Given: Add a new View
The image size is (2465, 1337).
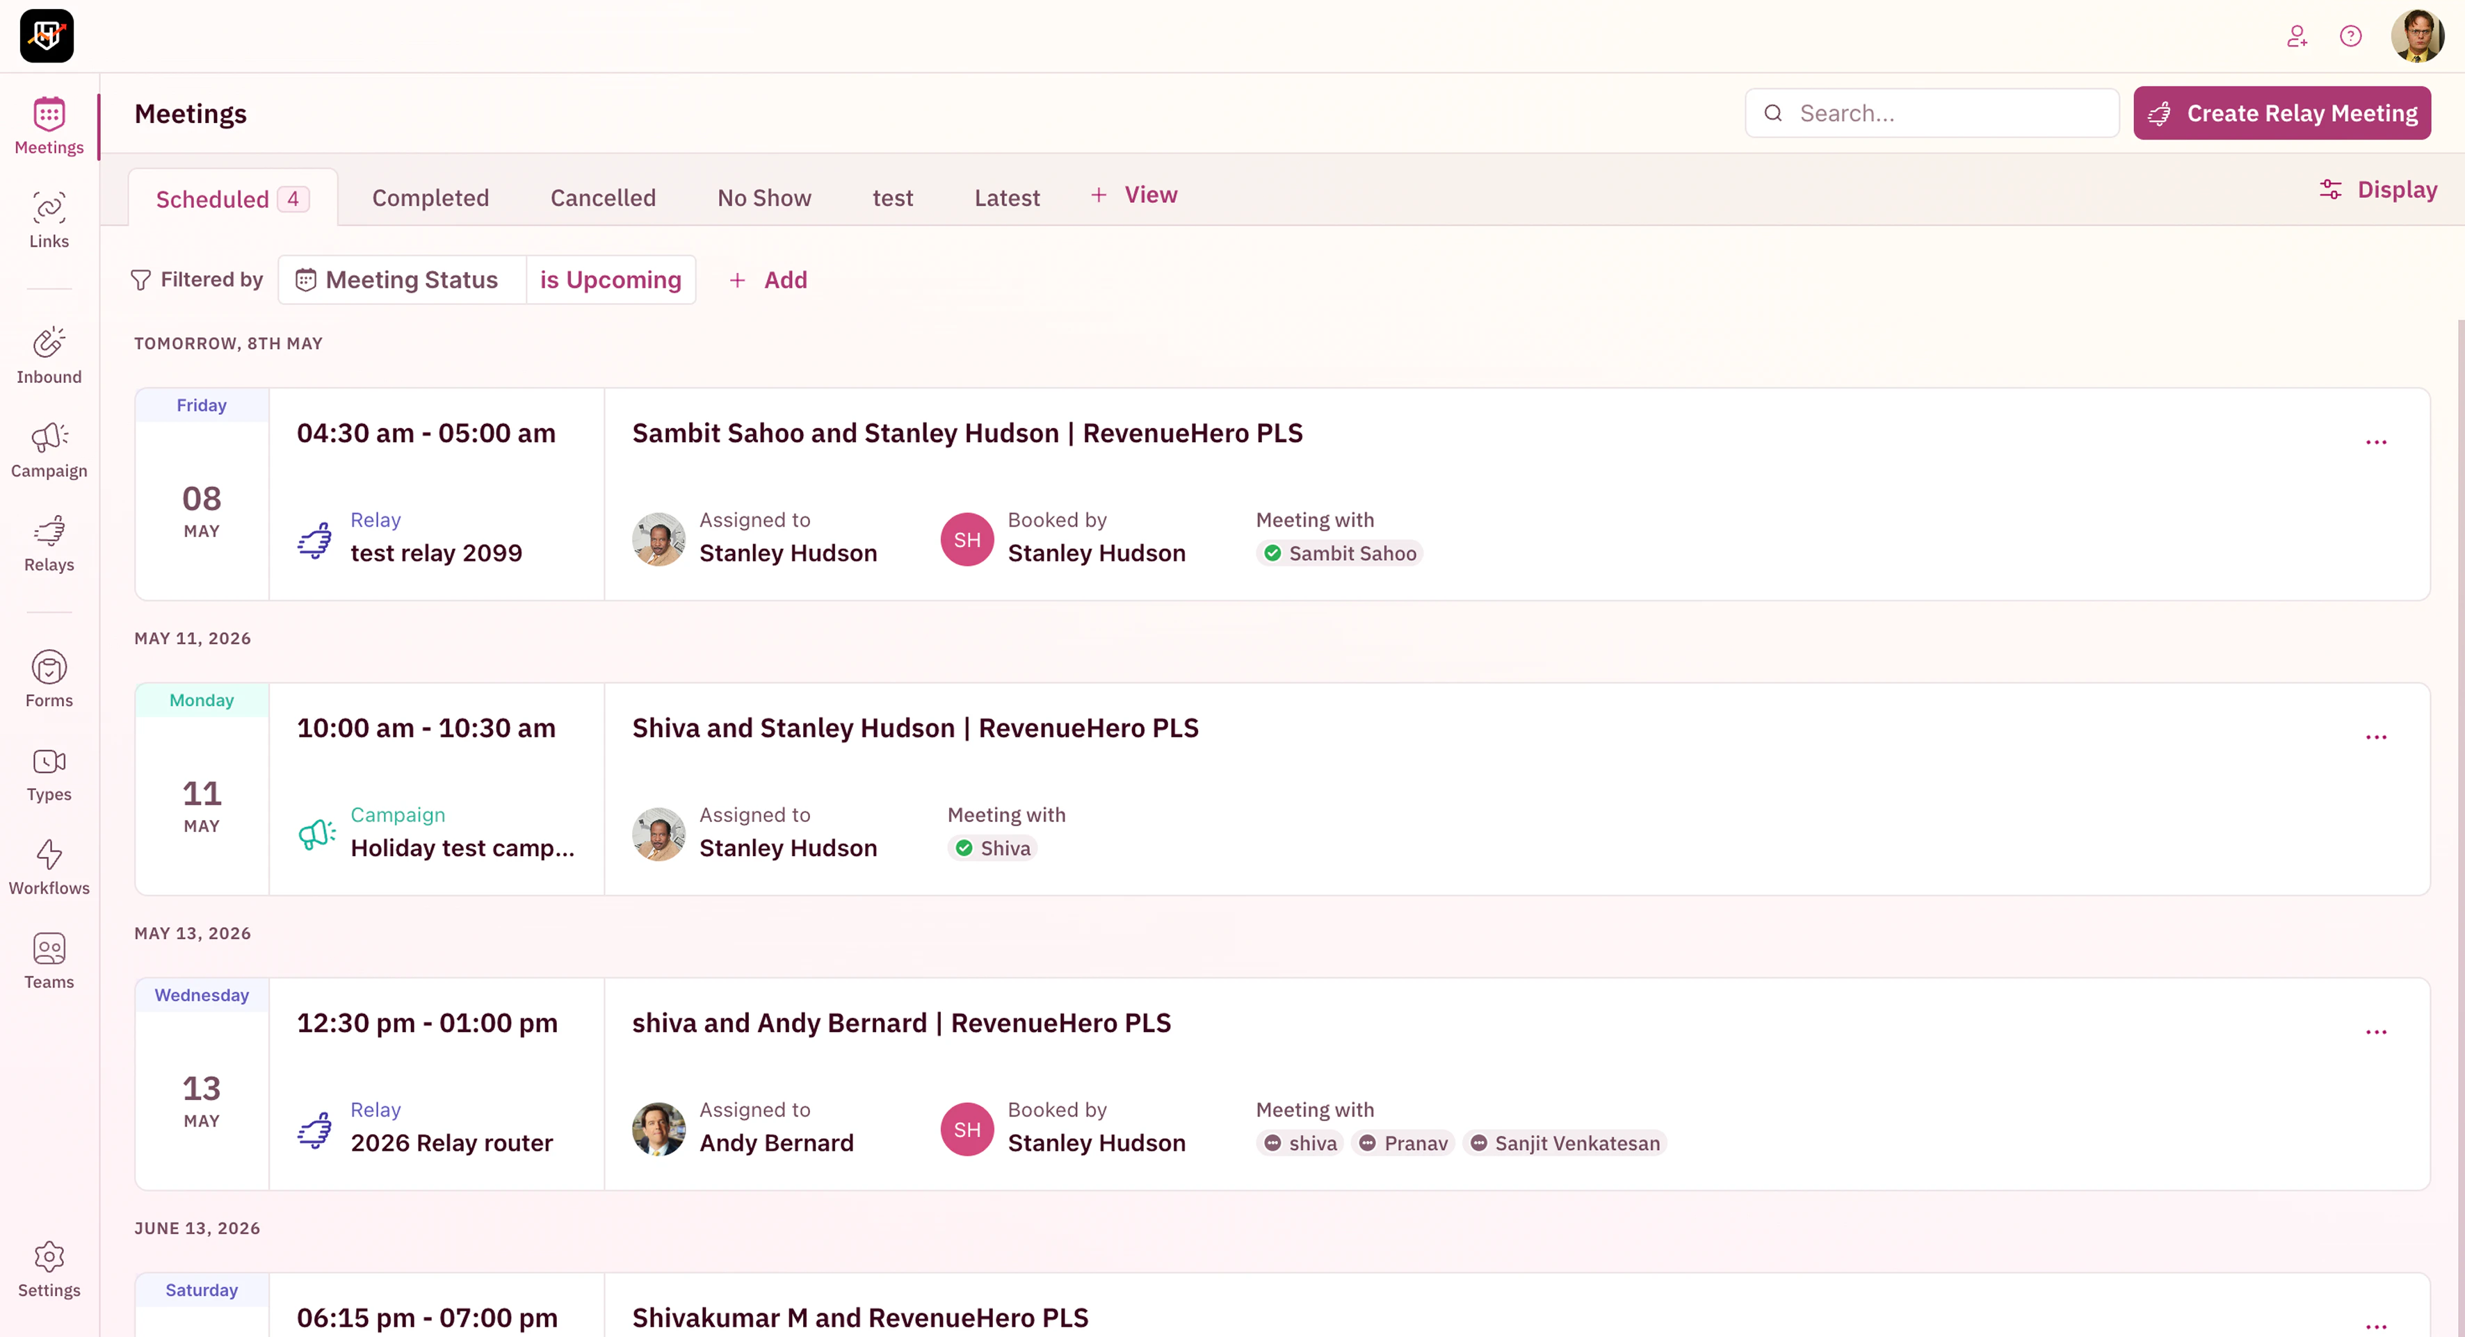Looking at the screenshot, I should (1135, 195).
